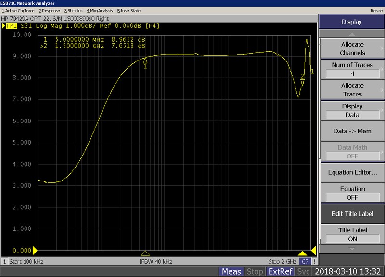Screen dimensions: 385x277
Task: Toggle the ExtRef status indicator
Action: (x=280, y=272)
